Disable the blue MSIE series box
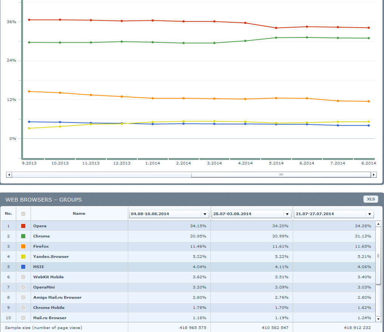This screenshot has width=384, height=332. coord(23,267)
